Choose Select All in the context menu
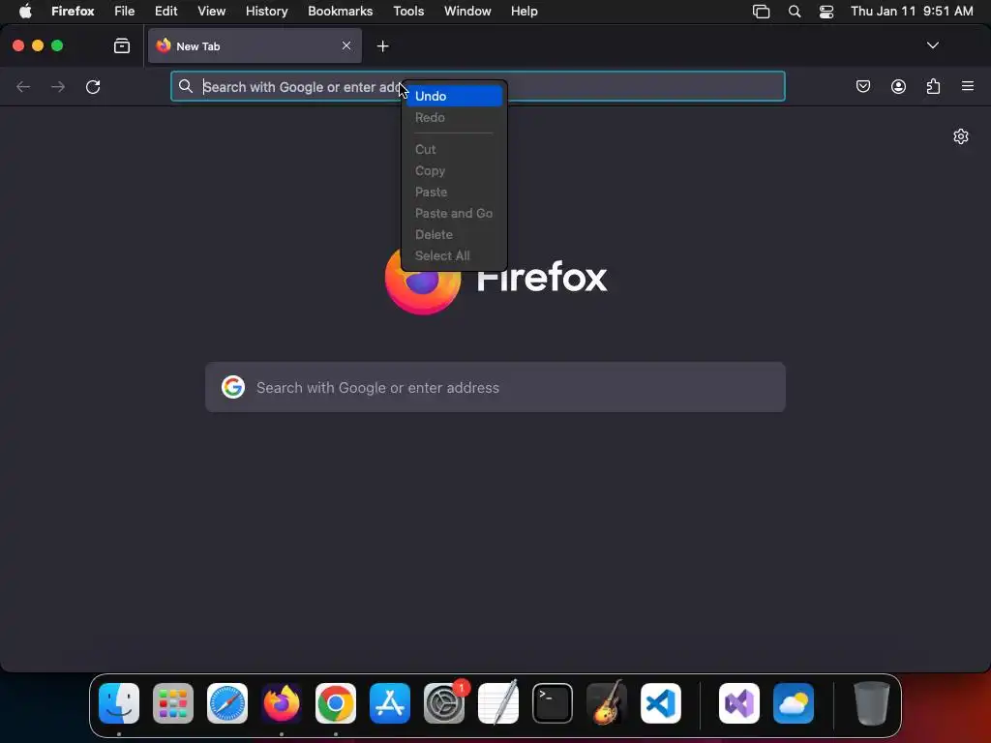This screenshot has width=991, height=743. 455,255
